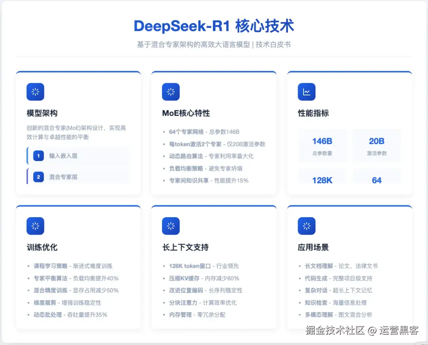Click the bullet 每token激活2个专家
This screenshot has width=428, height=345.
195,144
